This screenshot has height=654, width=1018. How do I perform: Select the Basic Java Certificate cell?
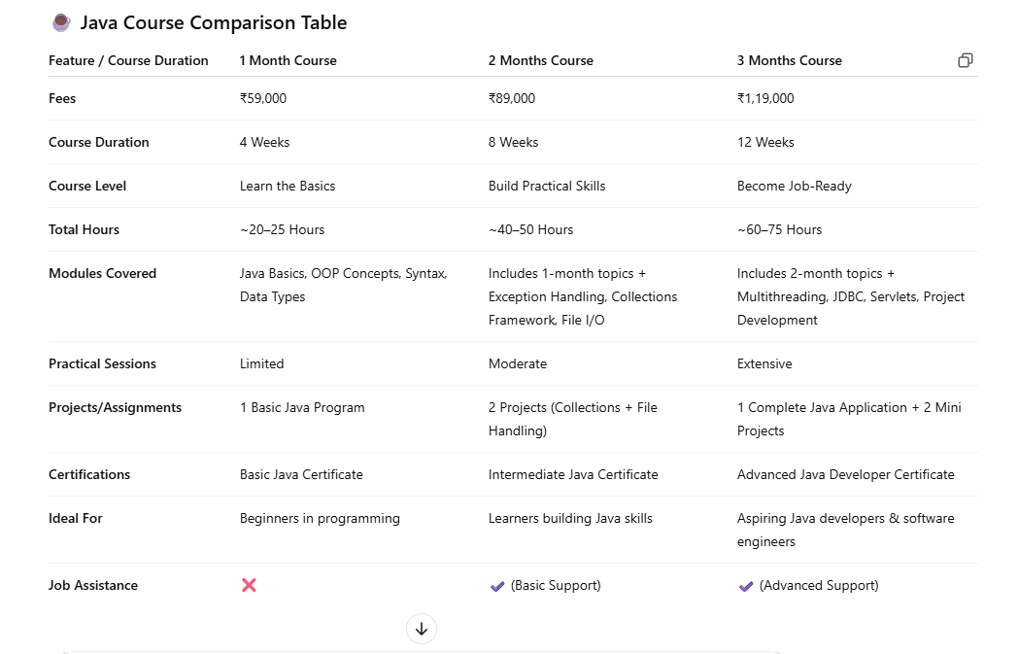click(301, 474)
